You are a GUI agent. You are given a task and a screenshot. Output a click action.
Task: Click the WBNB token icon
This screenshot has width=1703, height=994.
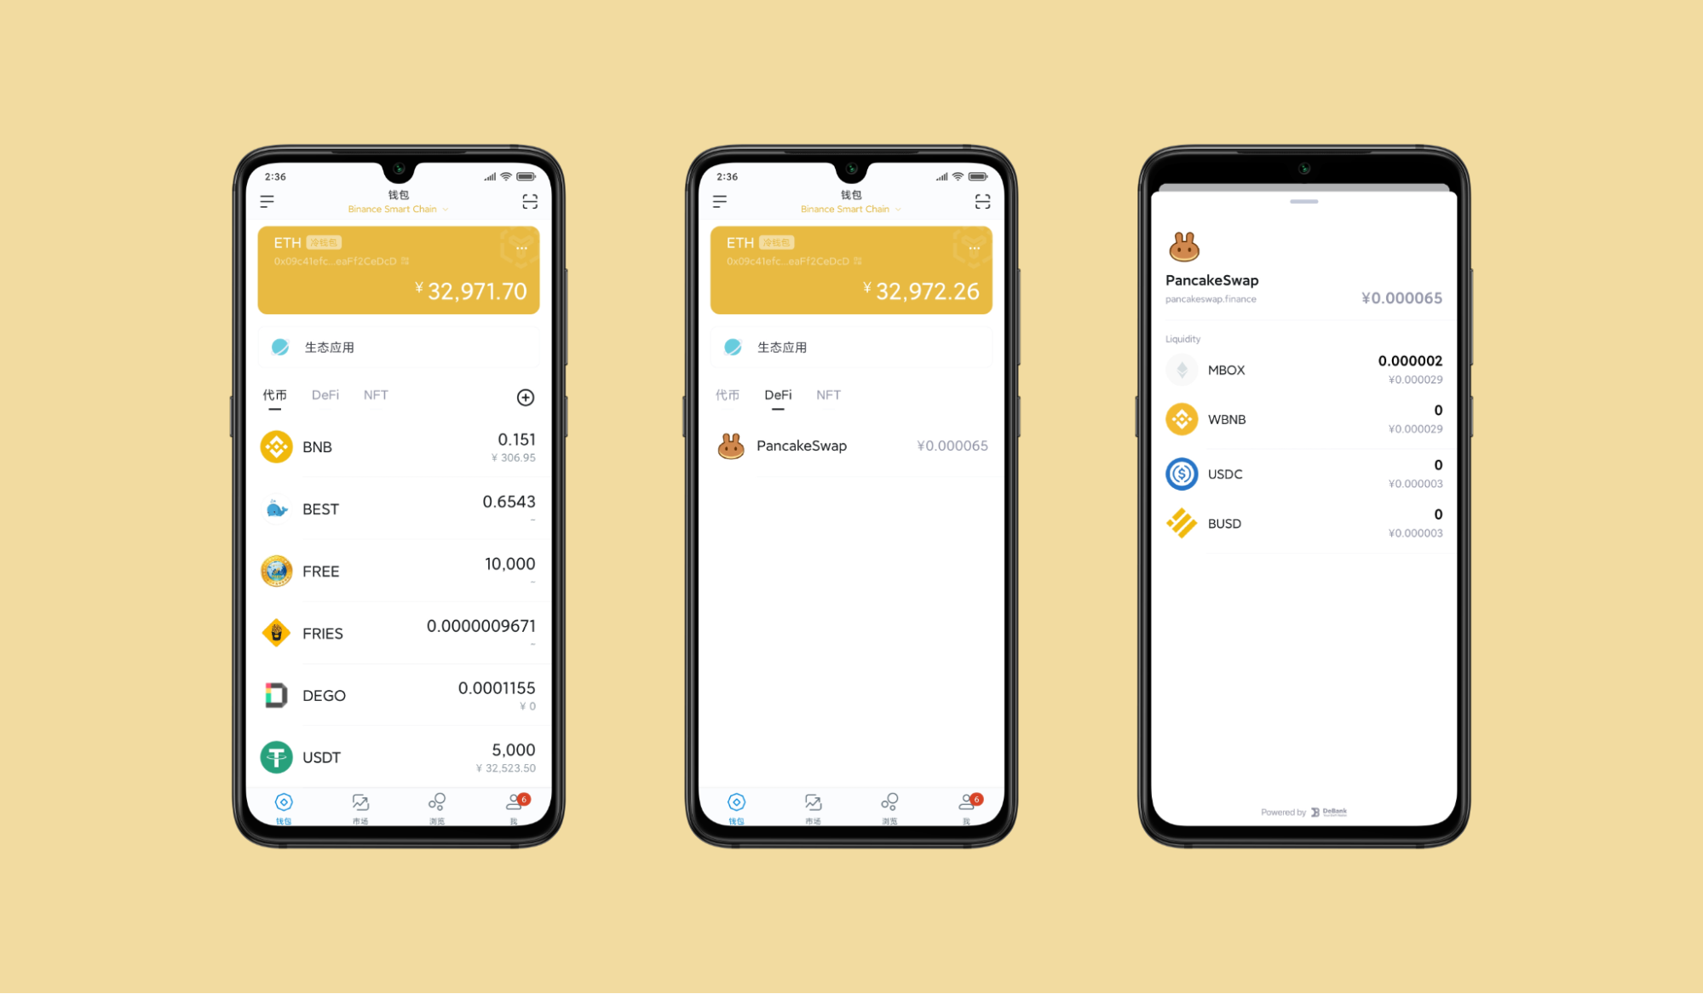pos(1182,419)
